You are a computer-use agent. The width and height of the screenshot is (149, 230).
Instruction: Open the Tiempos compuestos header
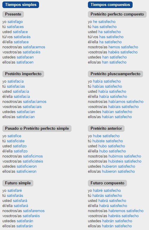[x=110, y=5]
